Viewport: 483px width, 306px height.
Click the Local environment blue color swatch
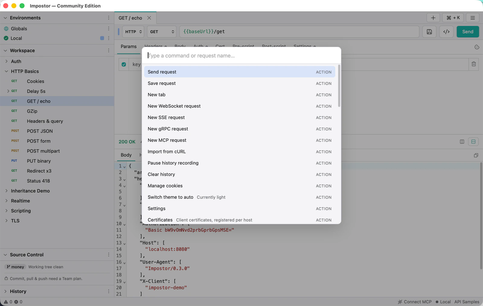(x=102, y=38)
